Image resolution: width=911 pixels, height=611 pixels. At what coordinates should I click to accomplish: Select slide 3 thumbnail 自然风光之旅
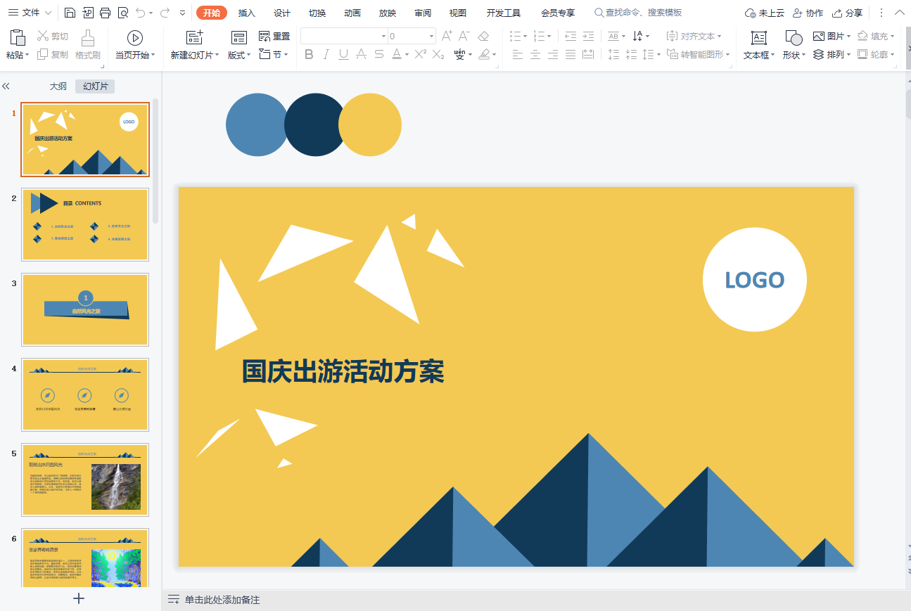coord(85,309)
